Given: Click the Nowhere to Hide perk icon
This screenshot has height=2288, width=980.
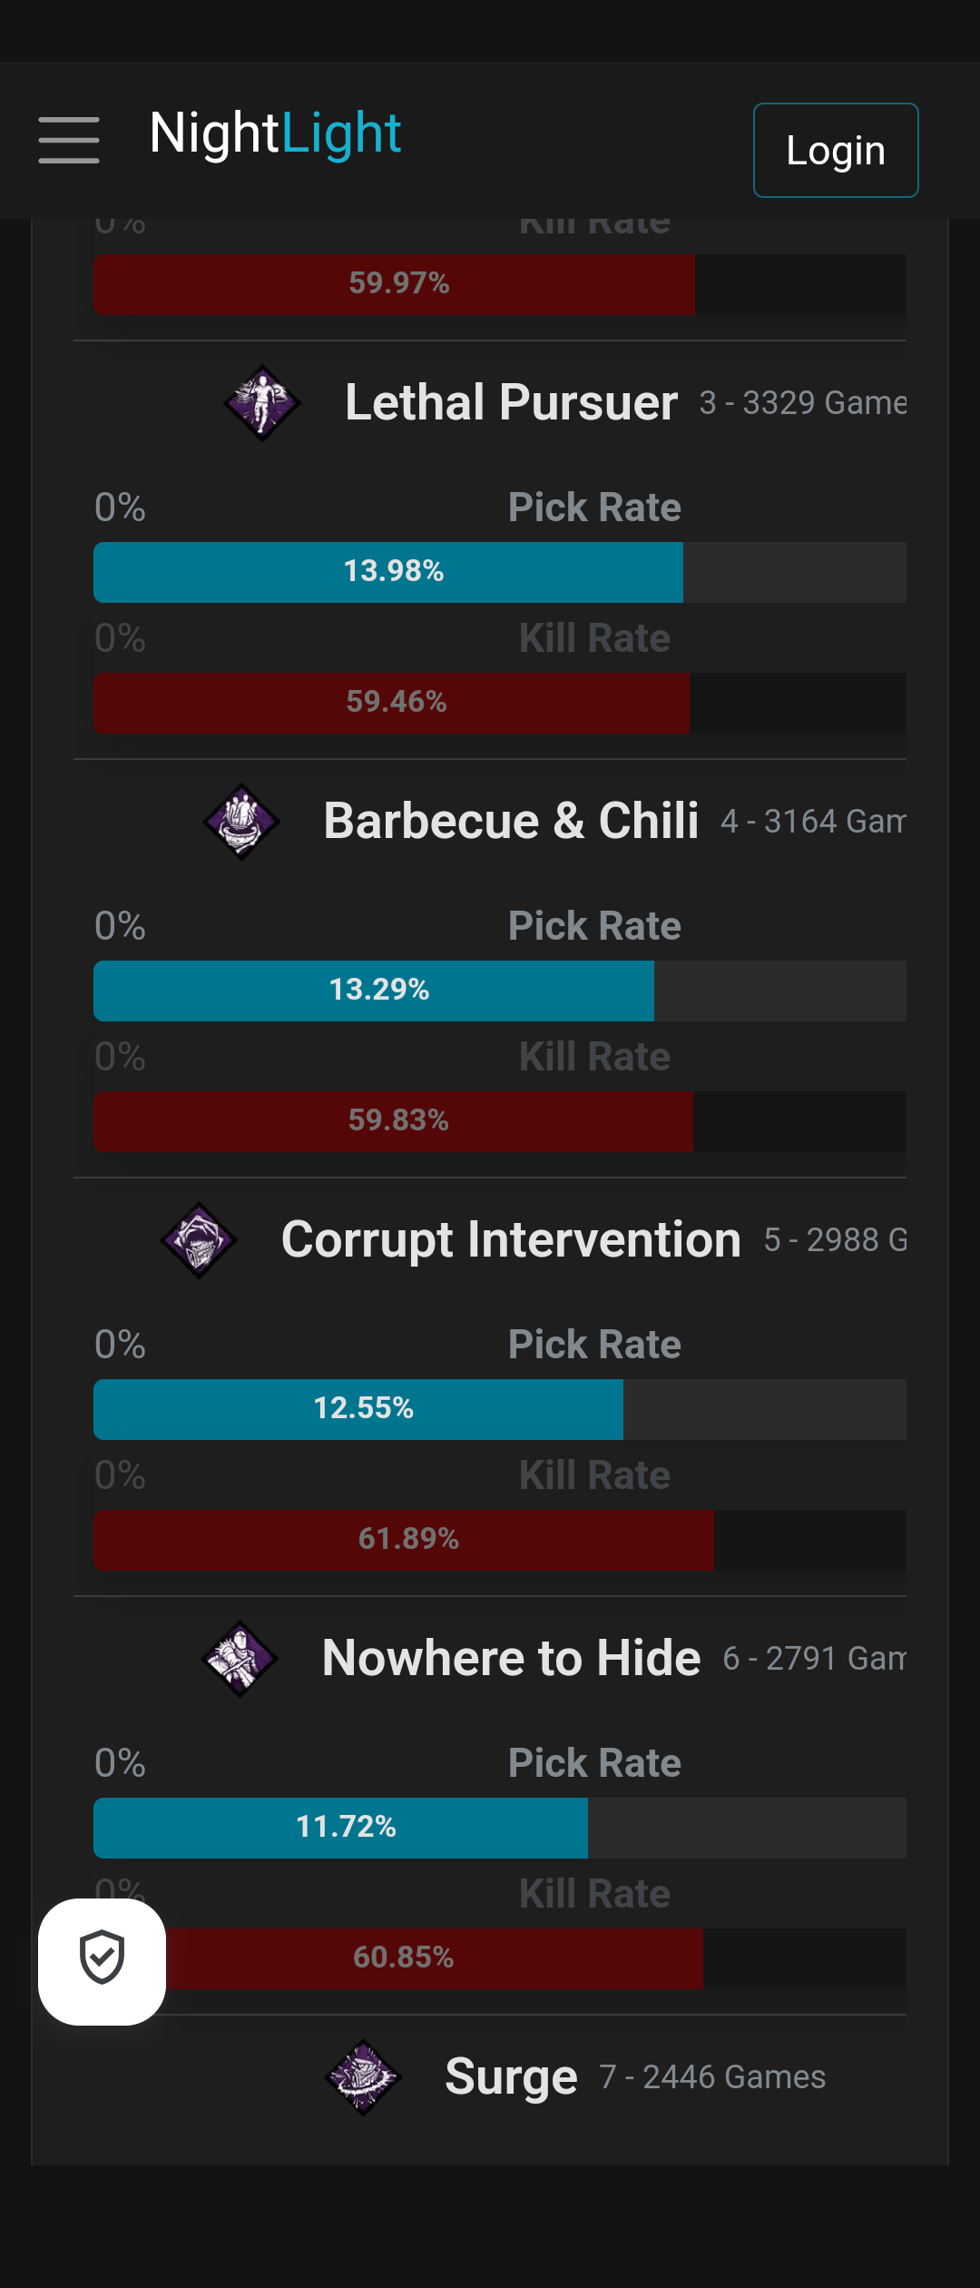Looking at the screenshot, I should pos(240,1659).
